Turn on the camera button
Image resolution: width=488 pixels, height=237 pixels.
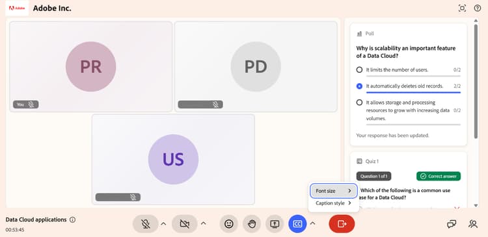point(185,223)
